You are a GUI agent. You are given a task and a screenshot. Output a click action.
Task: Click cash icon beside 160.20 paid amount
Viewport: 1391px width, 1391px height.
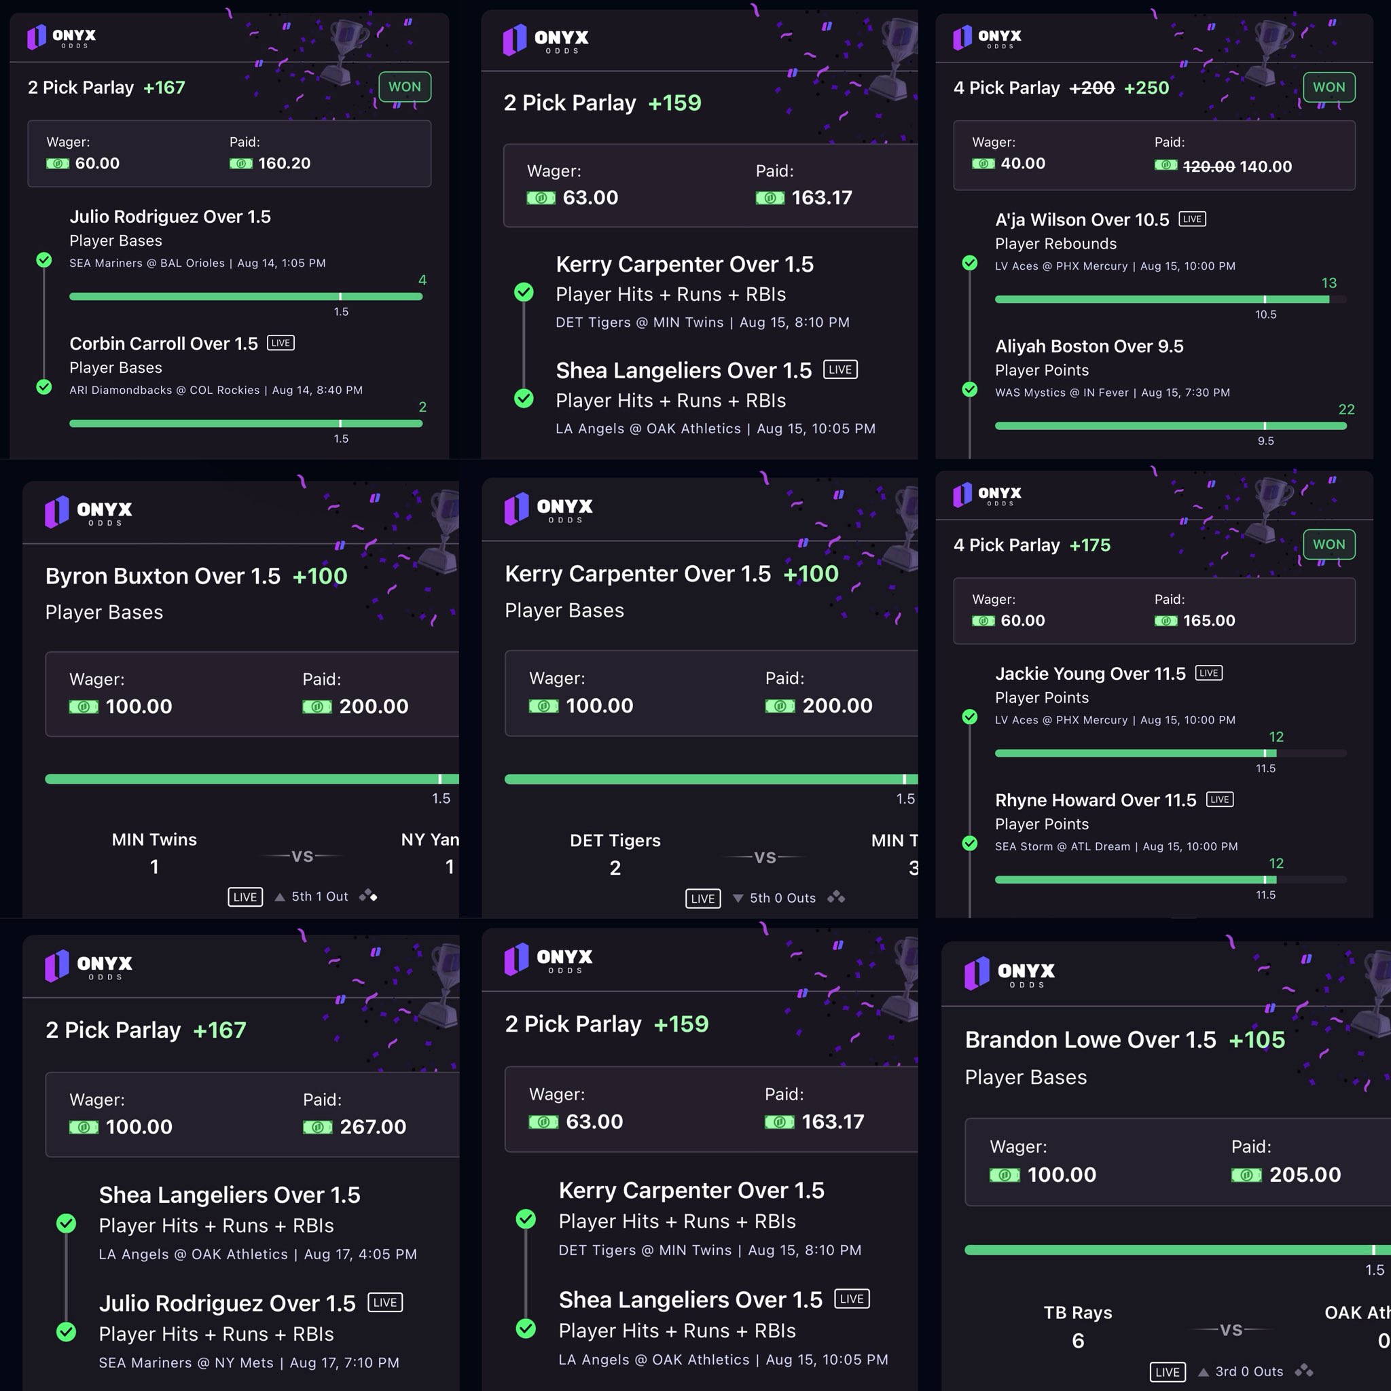coord(240,164)
